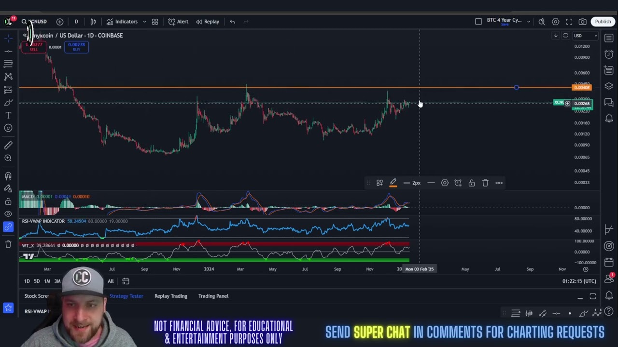Toggle lock all drawing tools
618x347 pixels.
[8, 201]
